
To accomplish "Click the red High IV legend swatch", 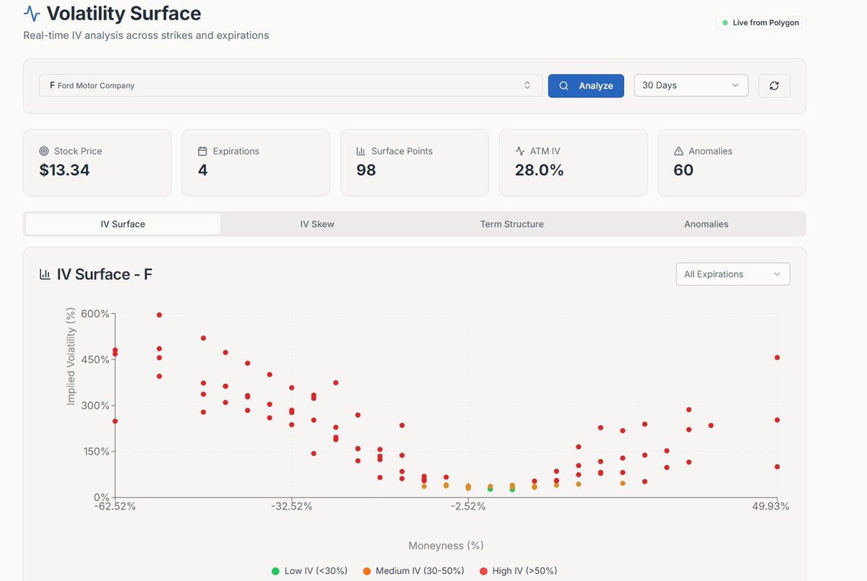I will coord(483,571).
